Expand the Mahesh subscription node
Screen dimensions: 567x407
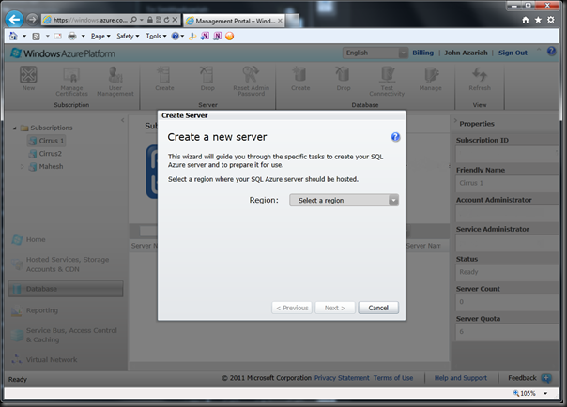click(x=22, y=167)
